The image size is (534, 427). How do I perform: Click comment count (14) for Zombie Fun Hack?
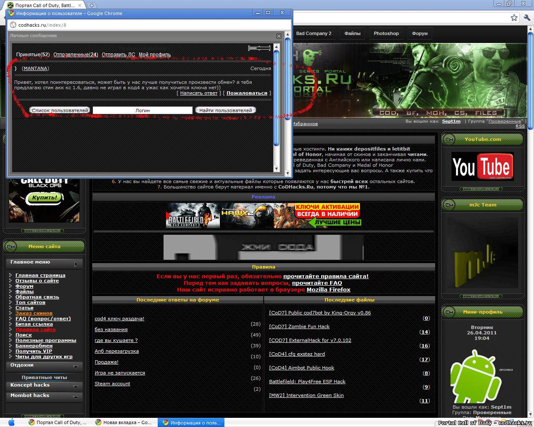(x=425, y=332)
